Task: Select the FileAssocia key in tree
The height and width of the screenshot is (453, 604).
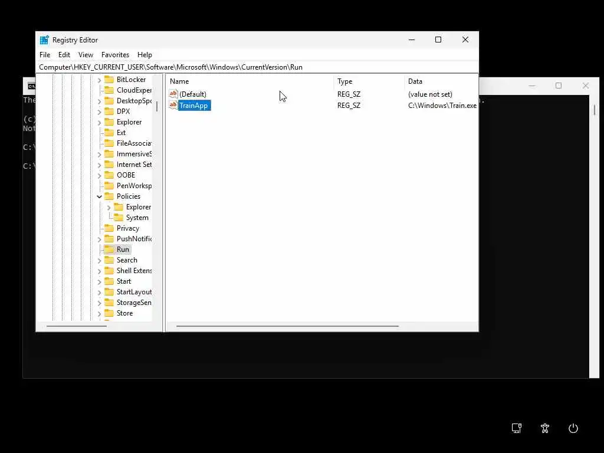Action: (x=134, y=143)
